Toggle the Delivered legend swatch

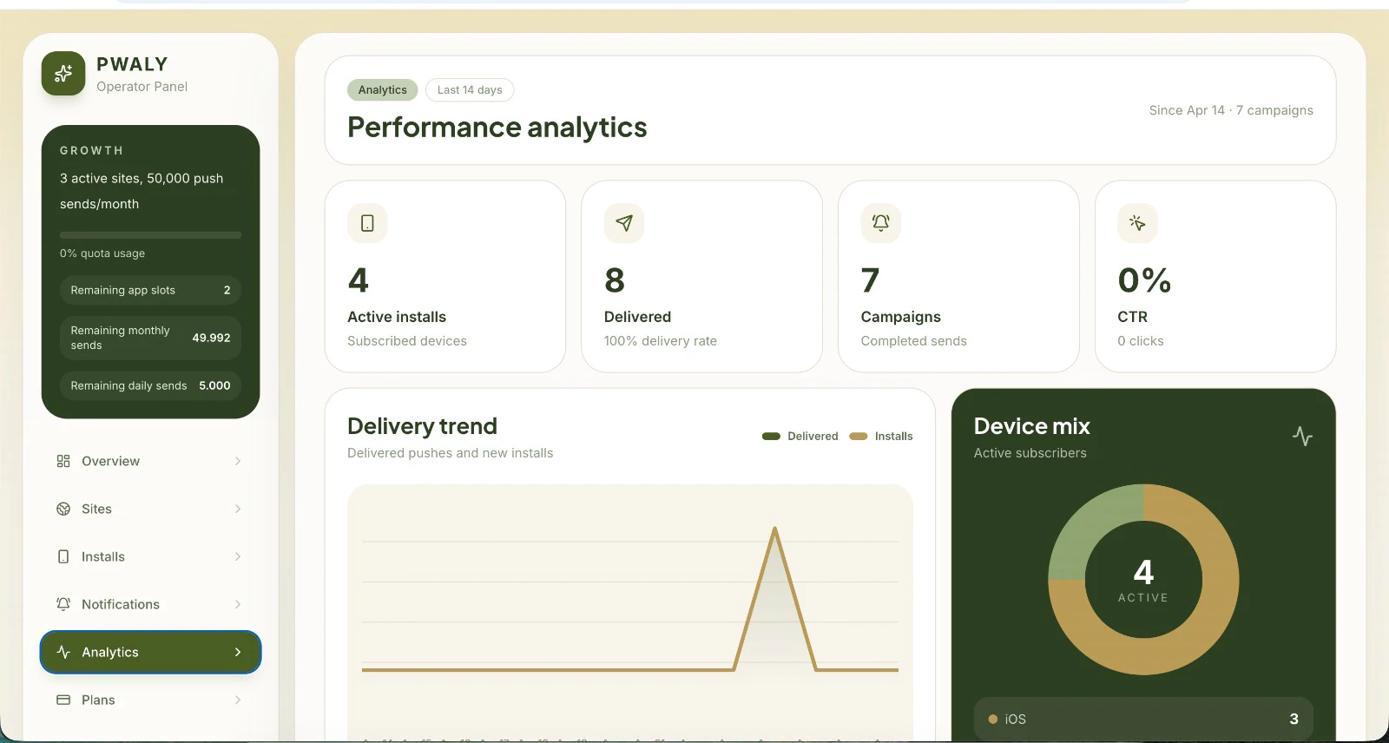coord(771,437)
